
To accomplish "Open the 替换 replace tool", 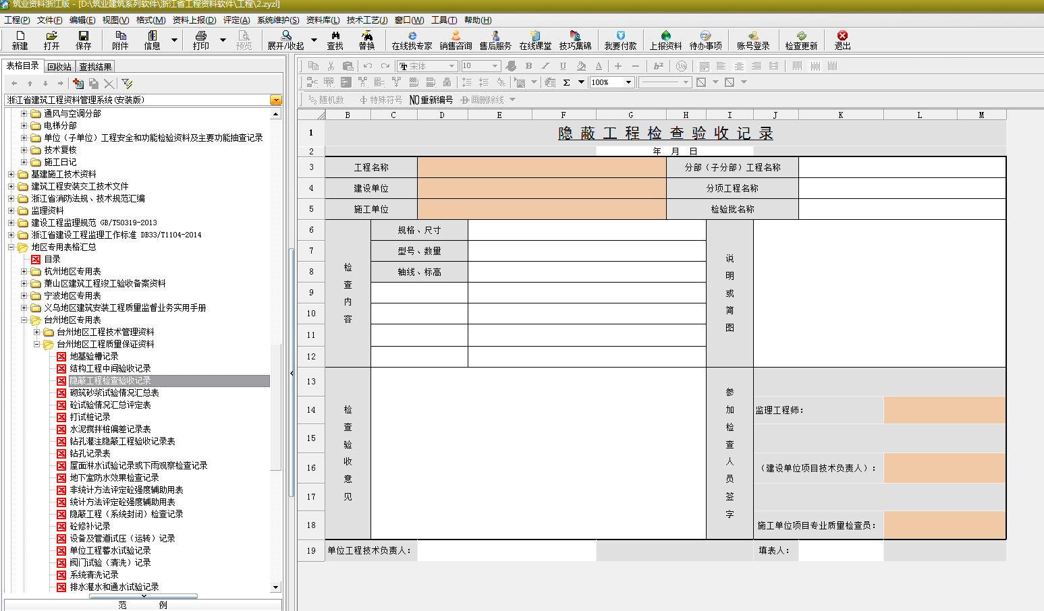I will tap(367, 40).
